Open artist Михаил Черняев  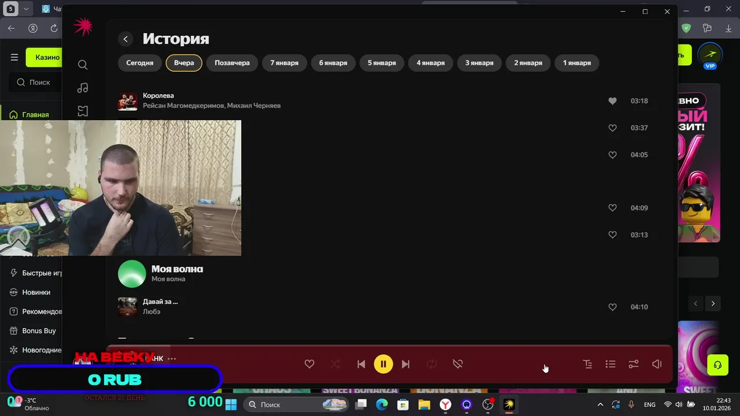pyautogui.click(x=254, y=106)
